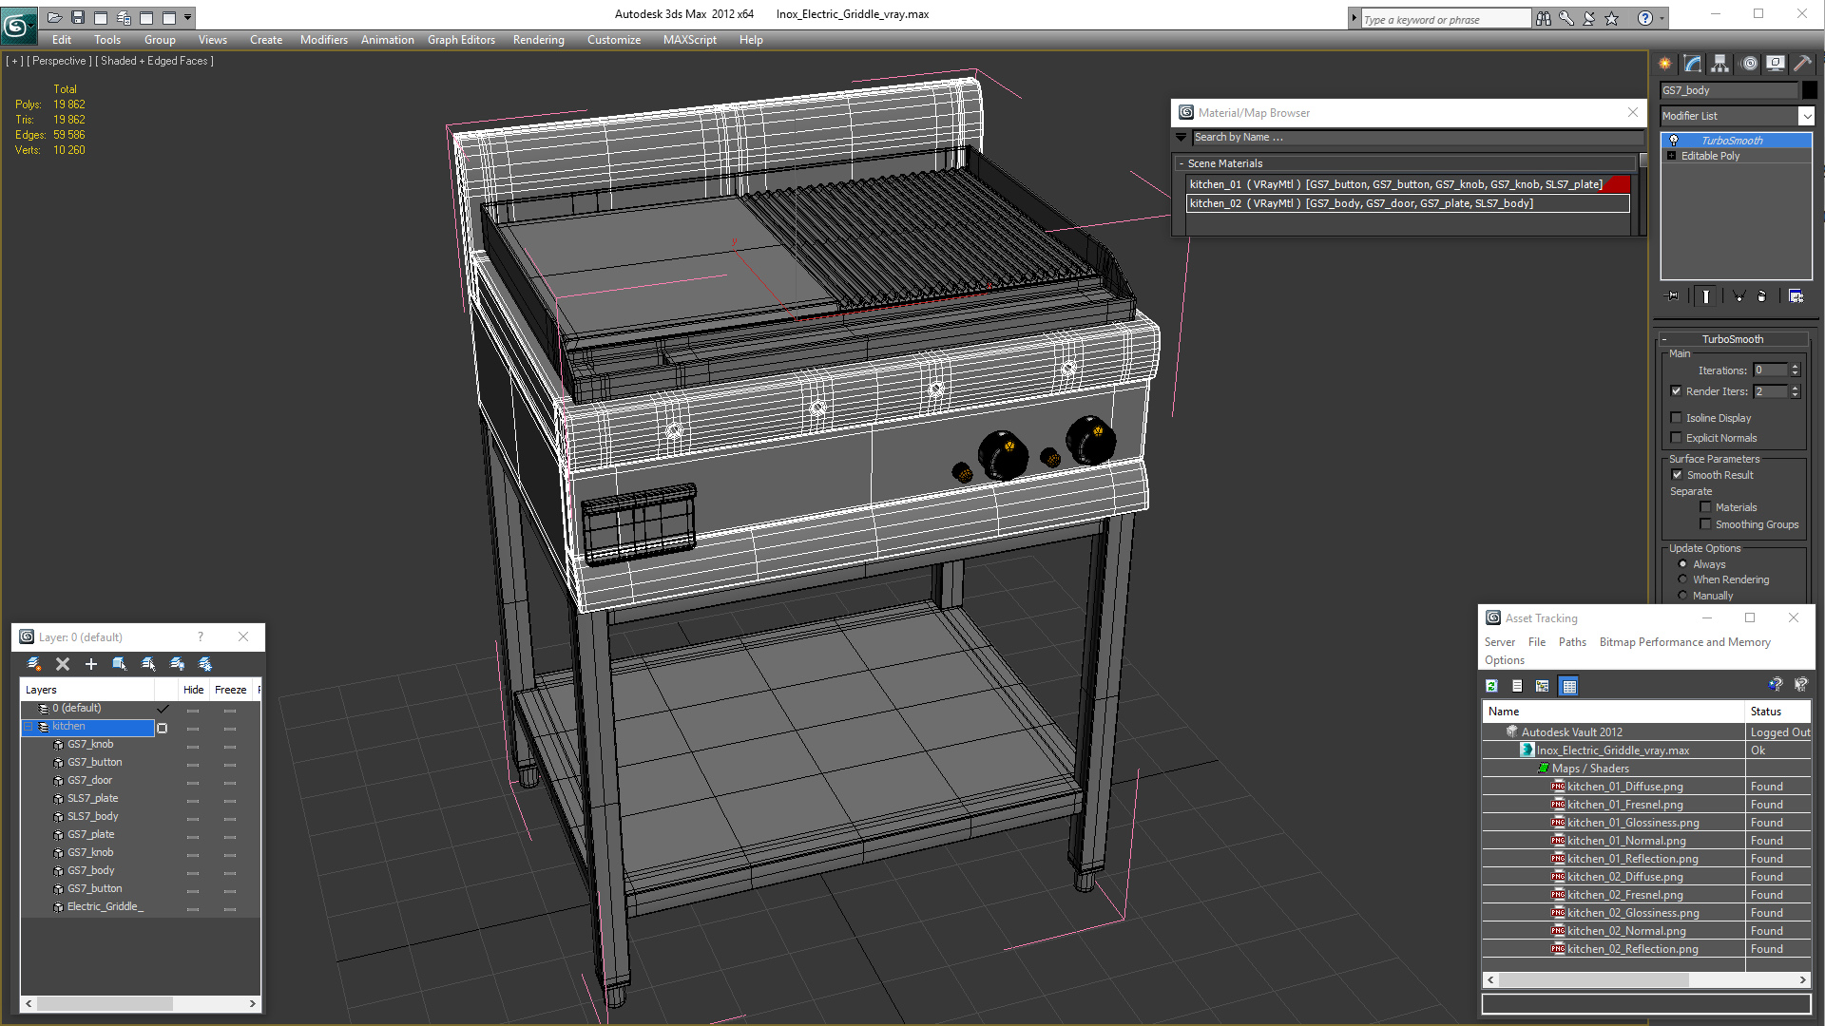Screen dimensions: 1825x1026
Task: Open the help dropdown arrow
Action: coord(1661,18)
